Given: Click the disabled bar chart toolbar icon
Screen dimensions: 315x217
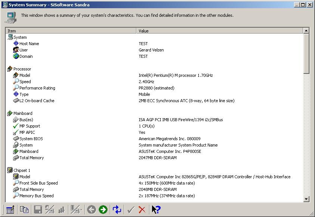Looking at the screenshot, I should click(x=62, y=210).
